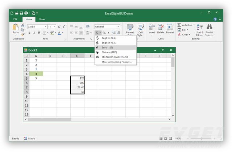Choose English (U.K.) currency format
The width and height of the screenshot is (232, 152).
[x=115, y=43]
